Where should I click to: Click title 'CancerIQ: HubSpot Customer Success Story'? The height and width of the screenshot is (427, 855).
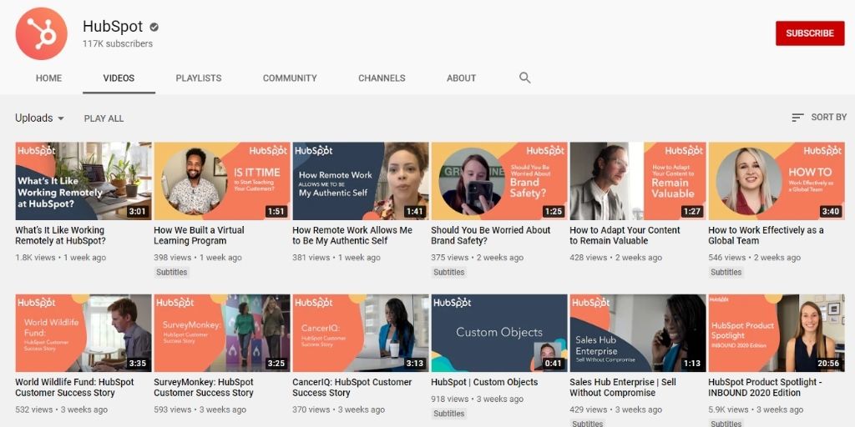coord(352,387)
